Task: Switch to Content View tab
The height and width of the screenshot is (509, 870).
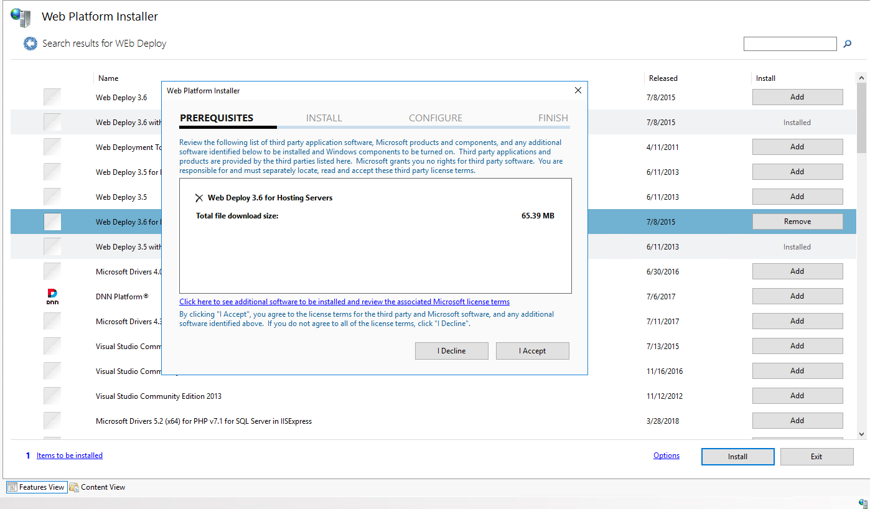Action: pyautogui.click(x=98, y=487)
